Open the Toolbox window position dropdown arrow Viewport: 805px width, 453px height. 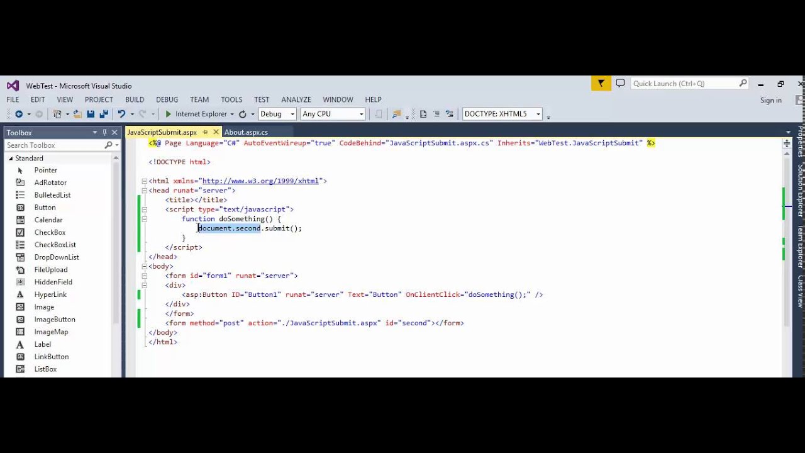point(95,132)
